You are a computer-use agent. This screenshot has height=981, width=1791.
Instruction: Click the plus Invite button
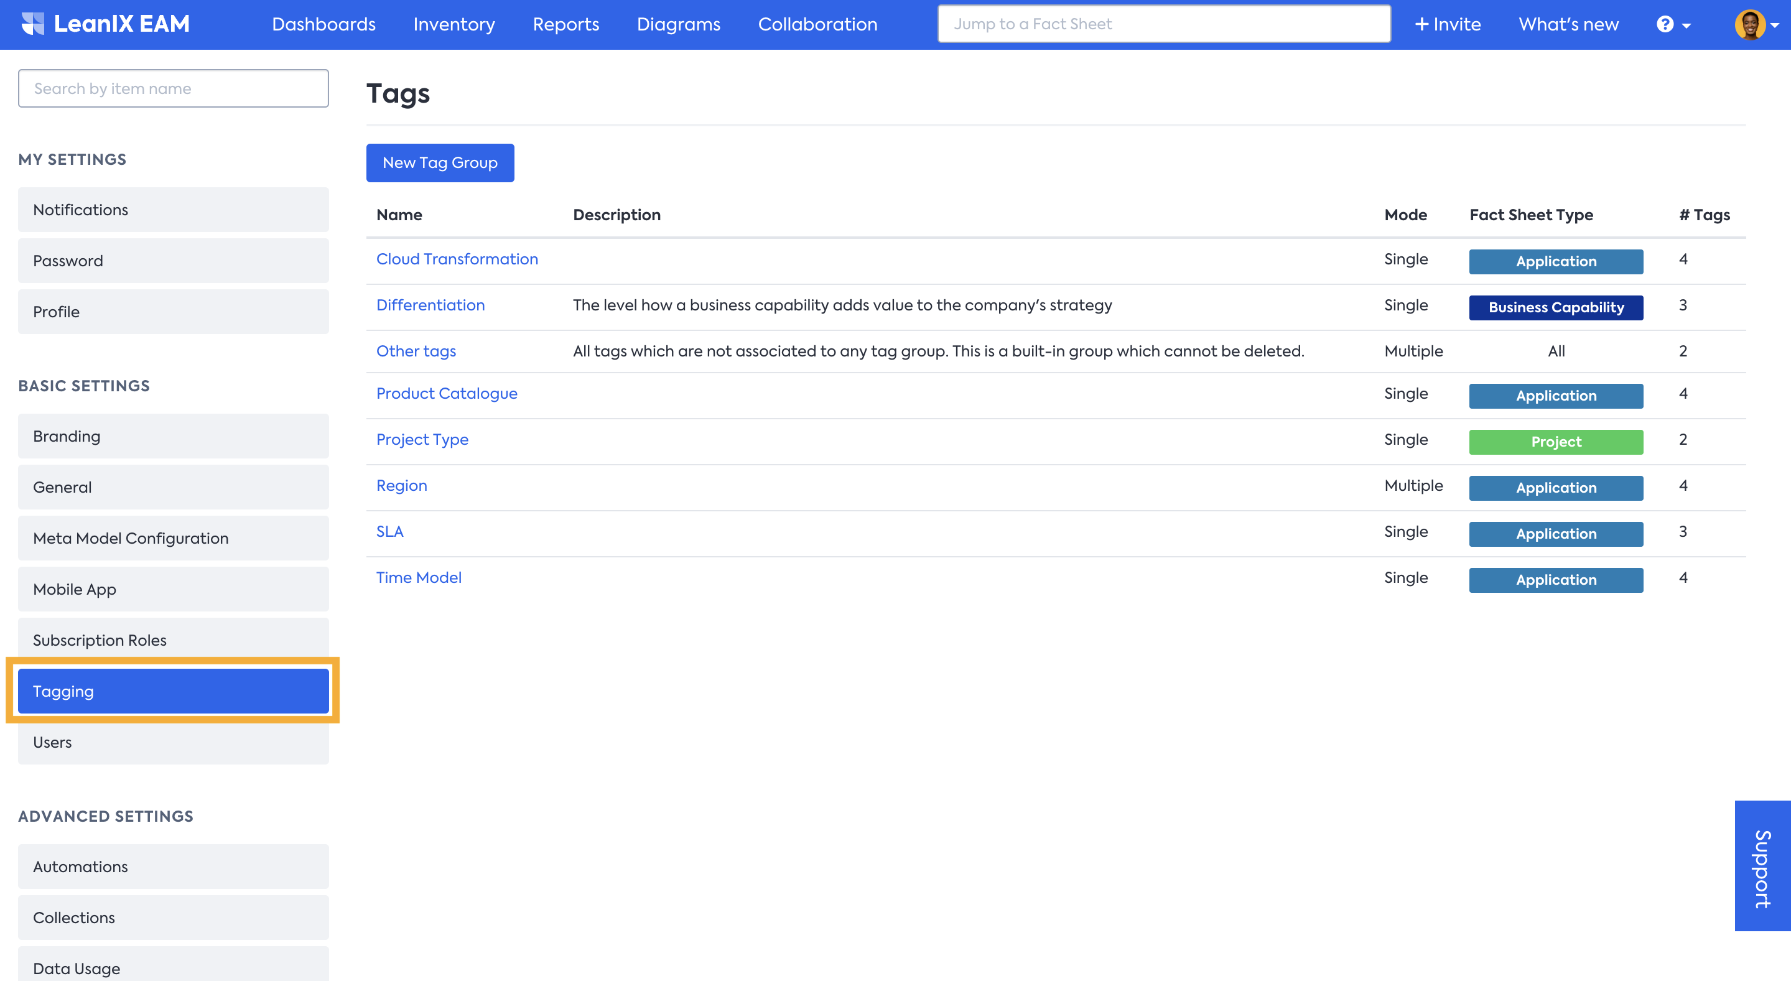[1448, 24]
